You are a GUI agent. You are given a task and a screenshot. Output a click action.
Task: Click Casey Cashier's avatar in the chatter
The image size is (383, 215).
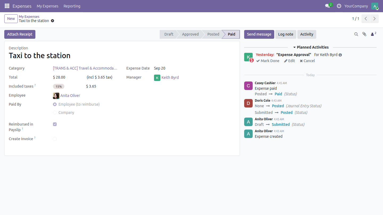[x=248, y=86]
